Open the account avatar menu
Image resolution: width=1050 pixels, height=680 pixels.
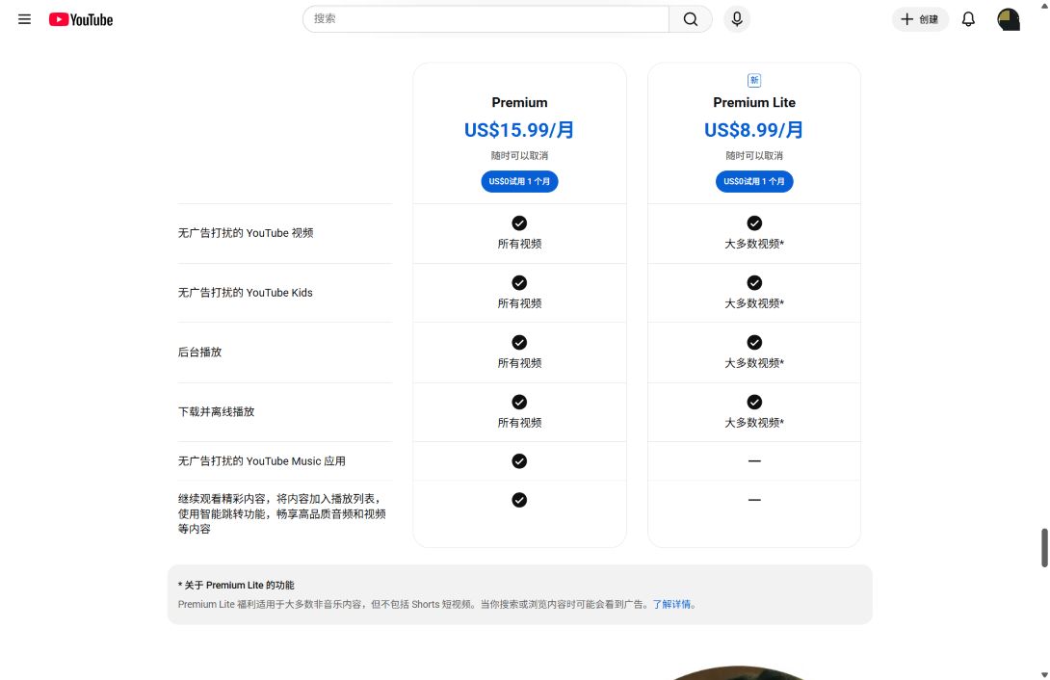tap(1008, 19)
